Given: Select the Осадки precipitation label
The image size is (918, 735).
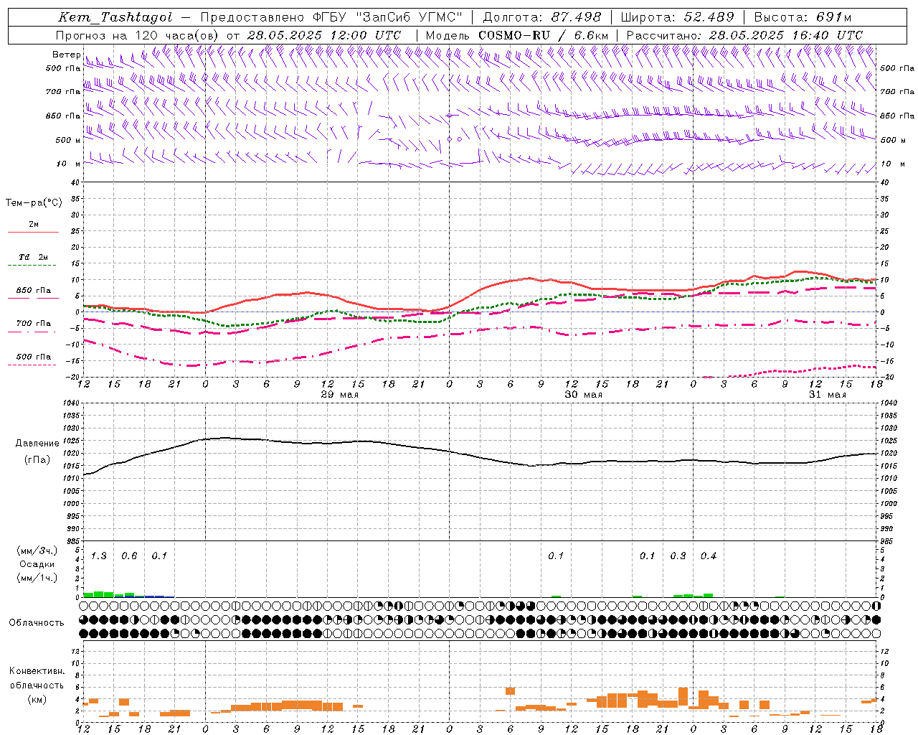Looking at the screenshot, I should tap(37, 564).
